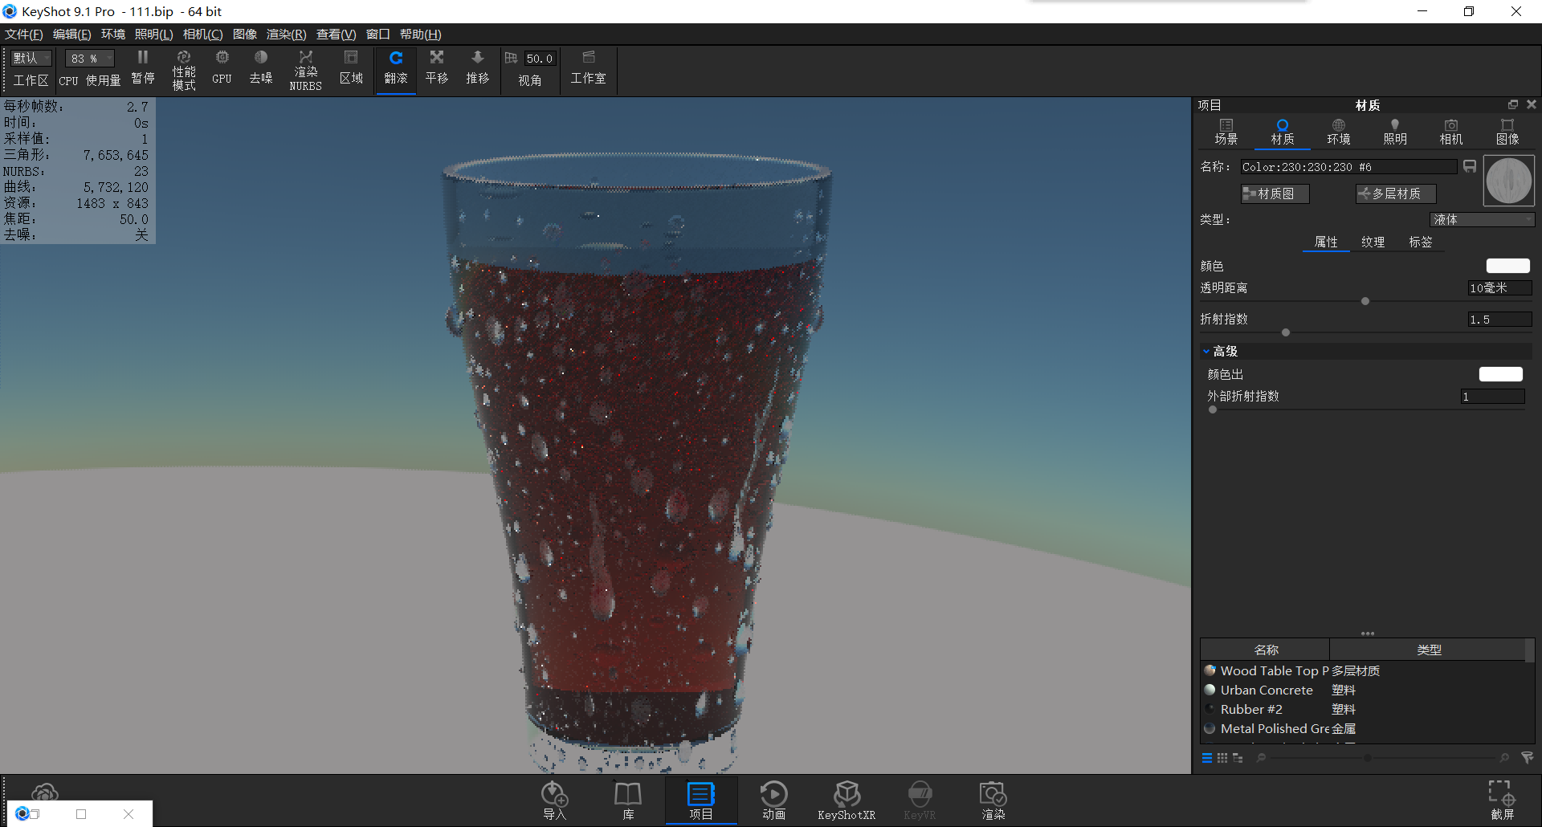This screenshot has width=1542, height=827.
Task: Open the material type dropdown showing 液体
Action: click(1482, 219)
